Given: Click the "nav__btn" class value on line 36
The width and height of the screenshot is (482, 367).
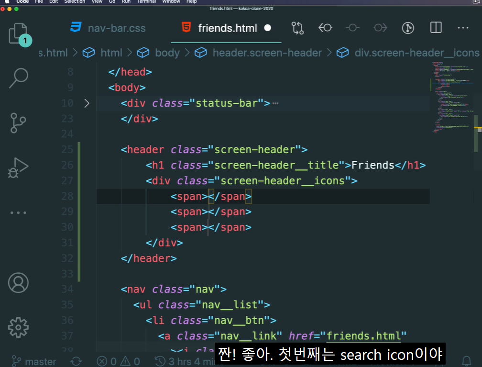Looking at the screenshot, I should pyautogui.click(x=239, y=321).
